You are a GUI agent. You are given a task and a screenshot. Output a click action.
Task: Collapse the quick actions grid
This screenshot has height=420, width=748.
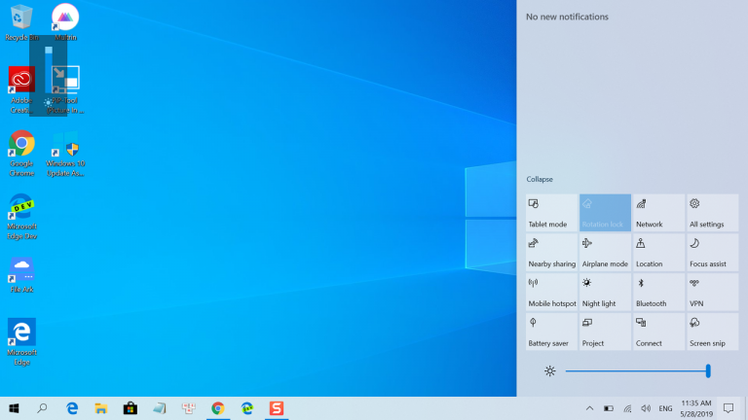[x=540, y=179]
